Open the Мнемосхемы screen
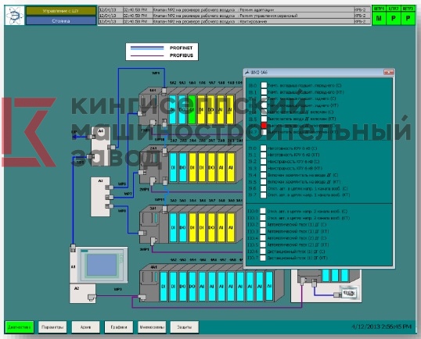 pyautogui.click(x=152, y=327)
